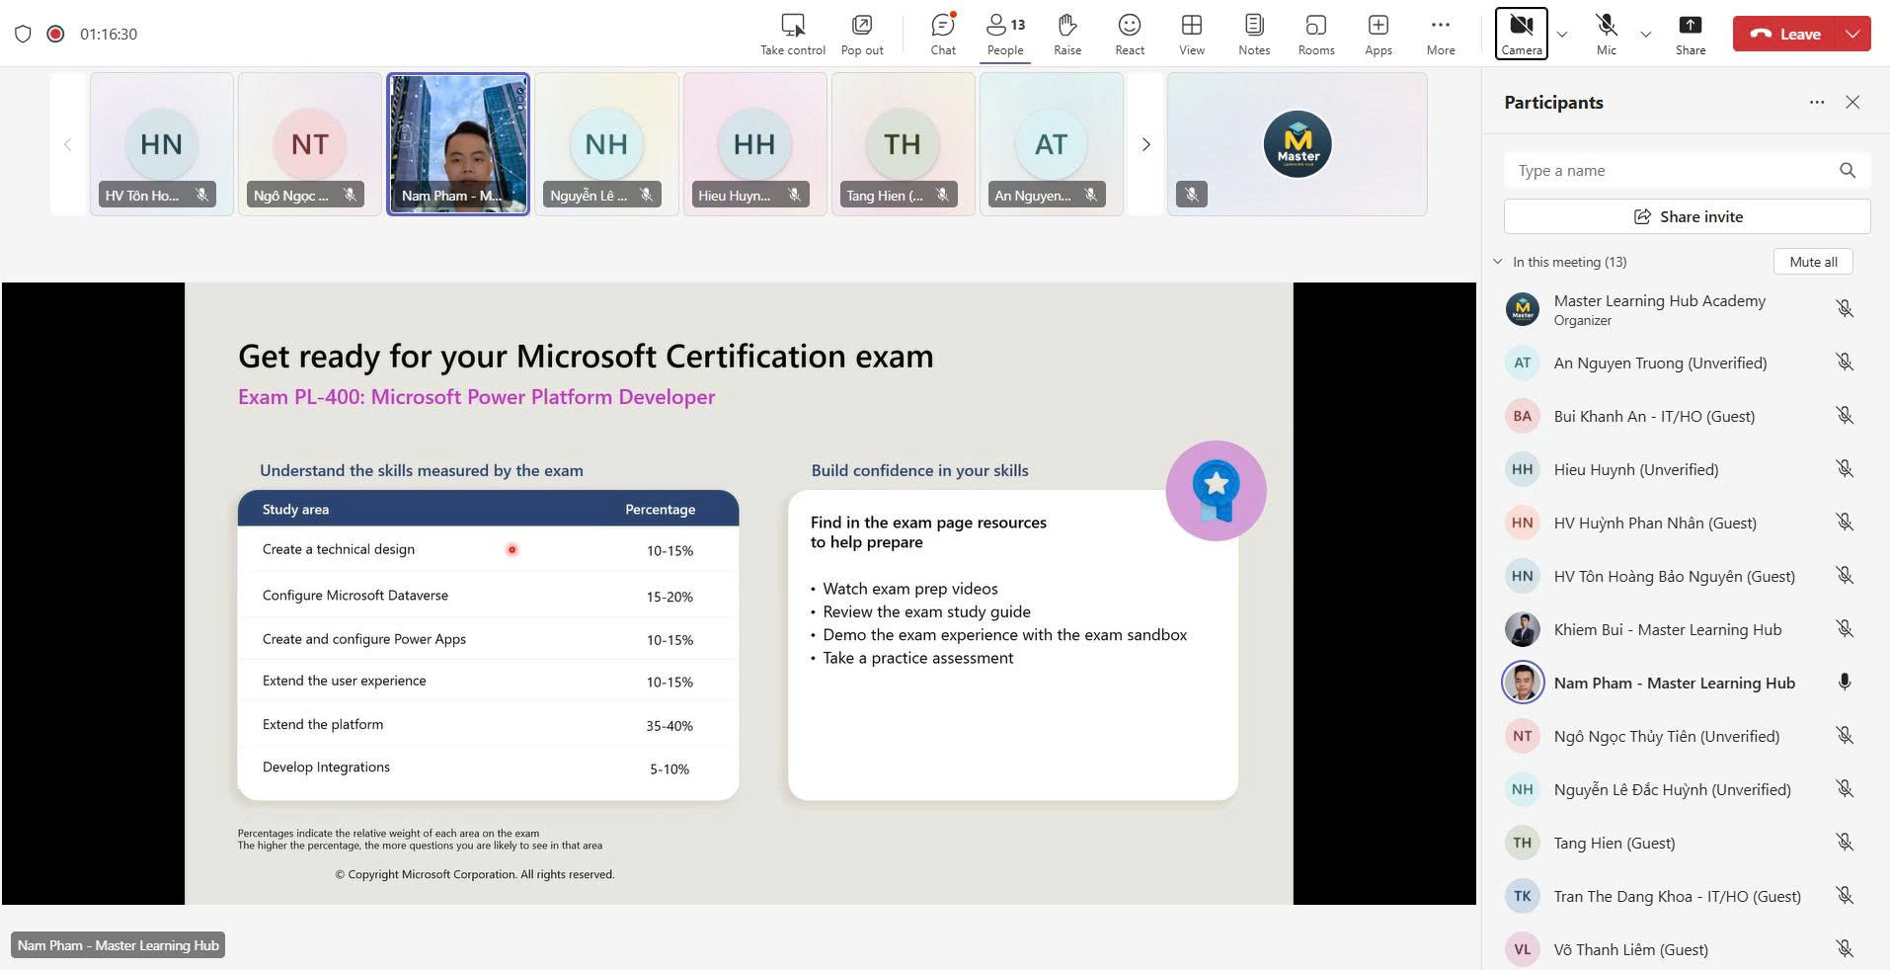Open the View layout menu

1191,34
